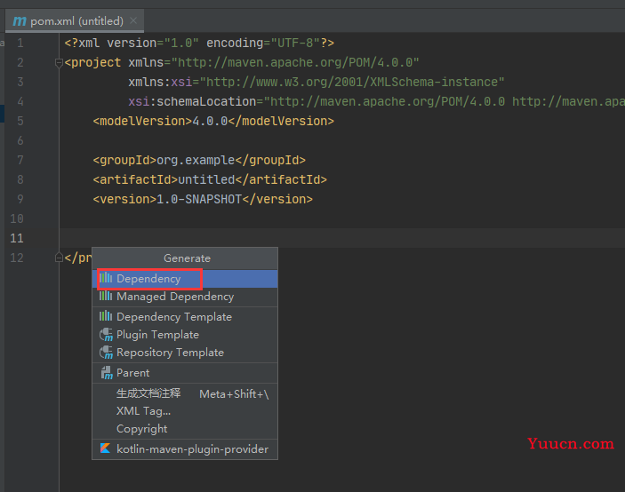
Task: Click Maven m icon on pom.xml tab
Action: pos(20,20)
